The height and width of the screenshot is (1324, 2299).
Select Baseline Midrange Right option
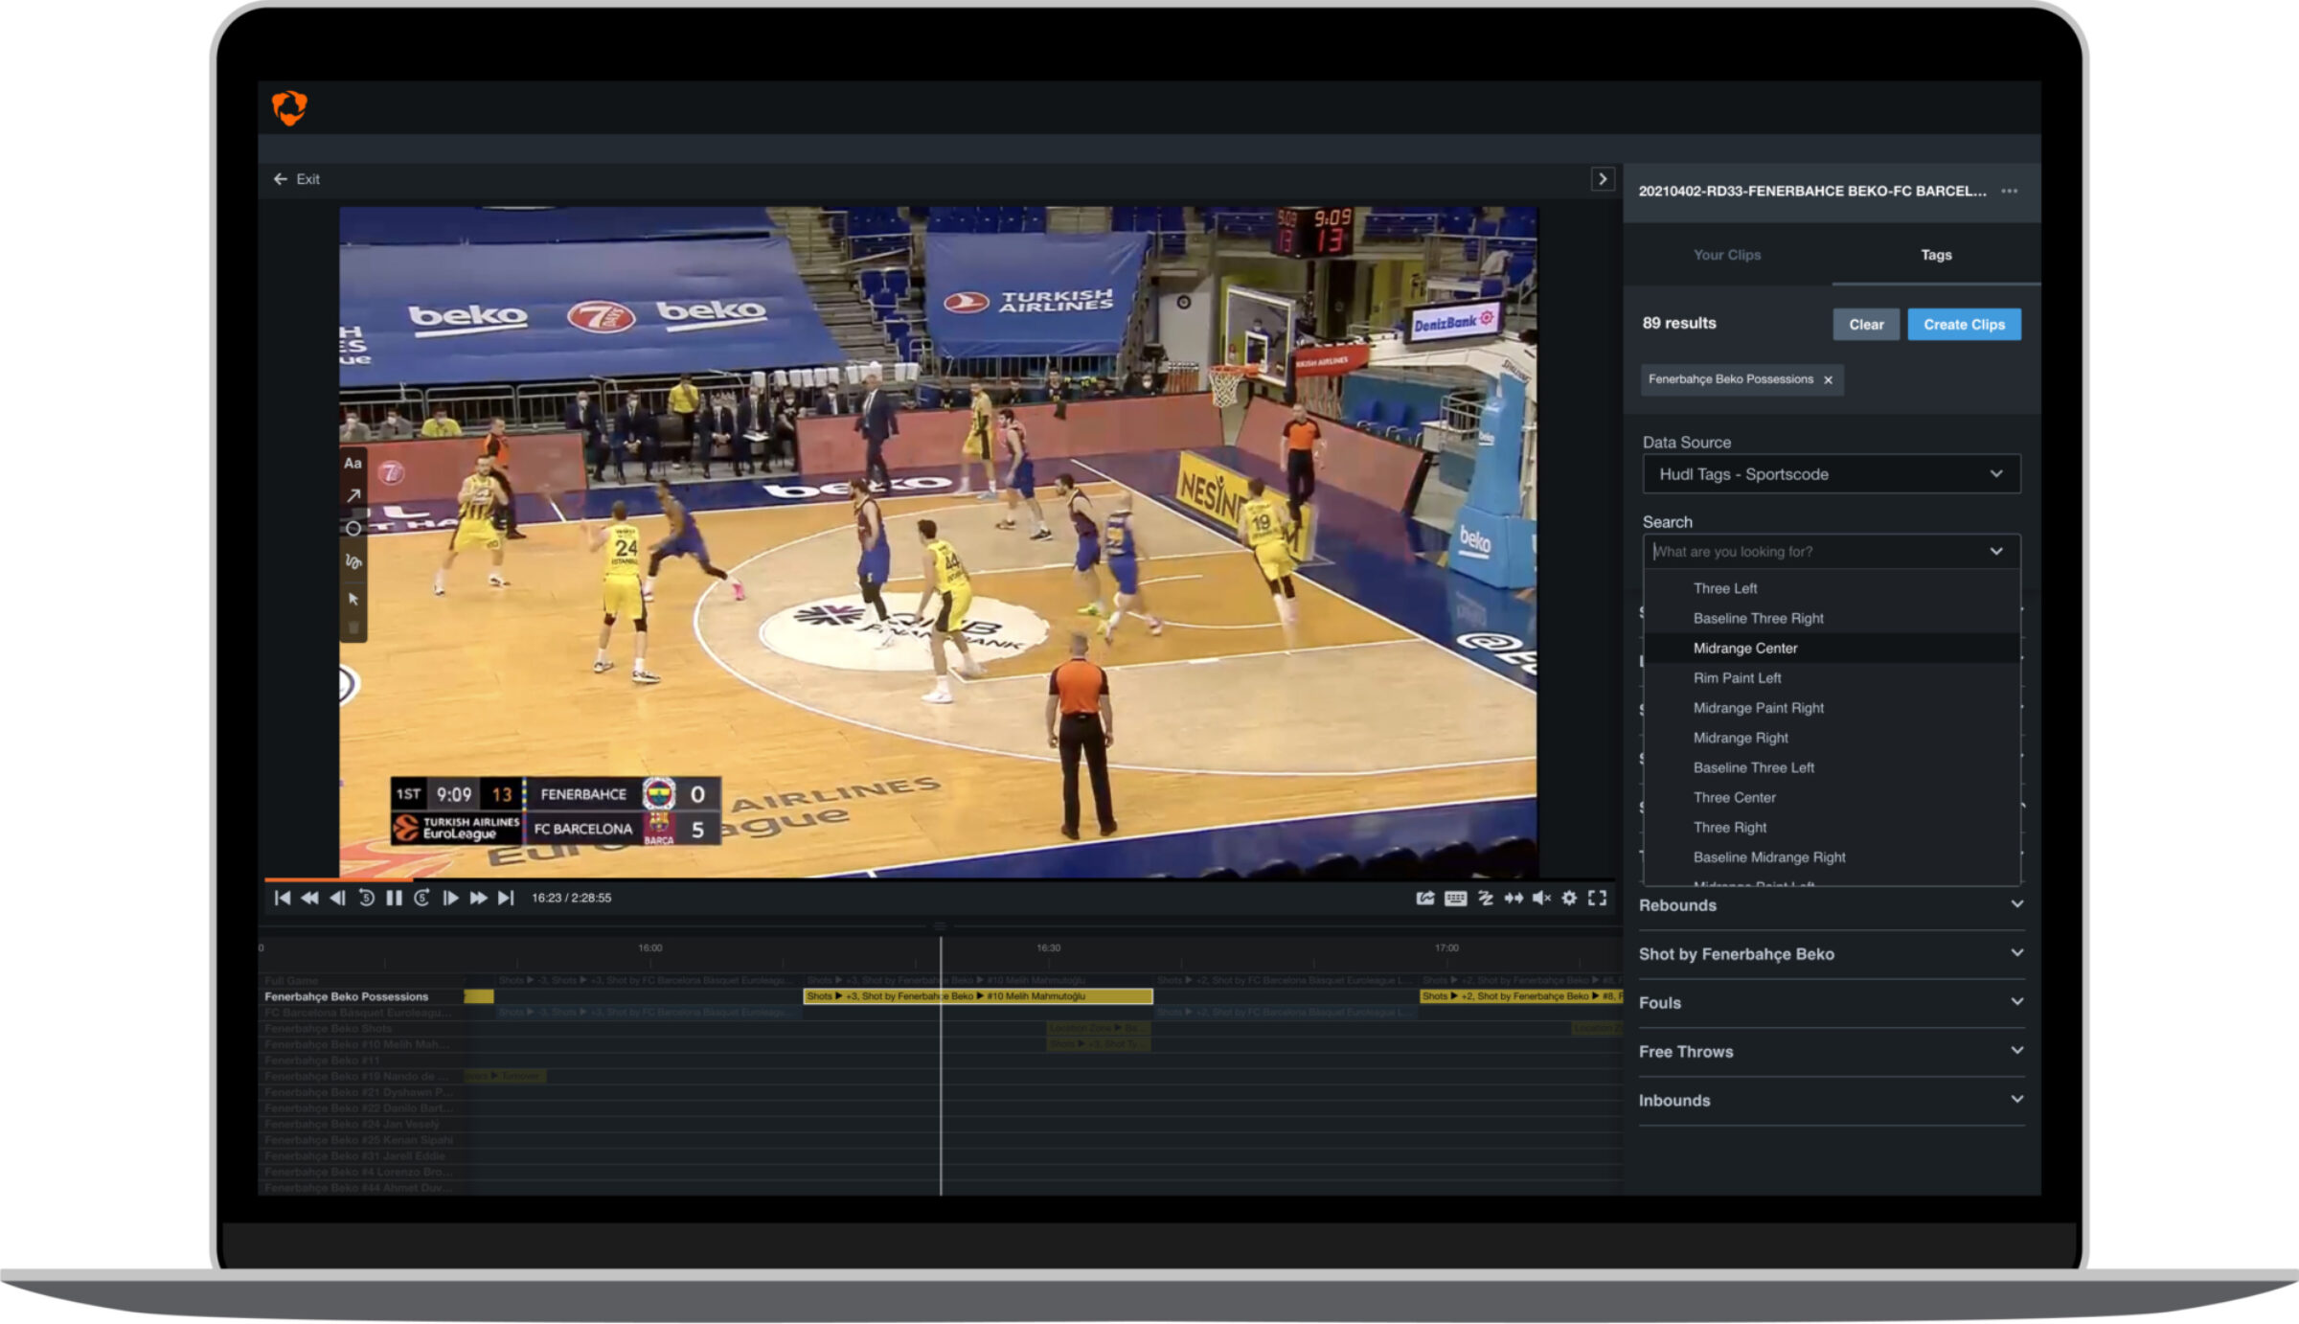(x=1831, y=857)
